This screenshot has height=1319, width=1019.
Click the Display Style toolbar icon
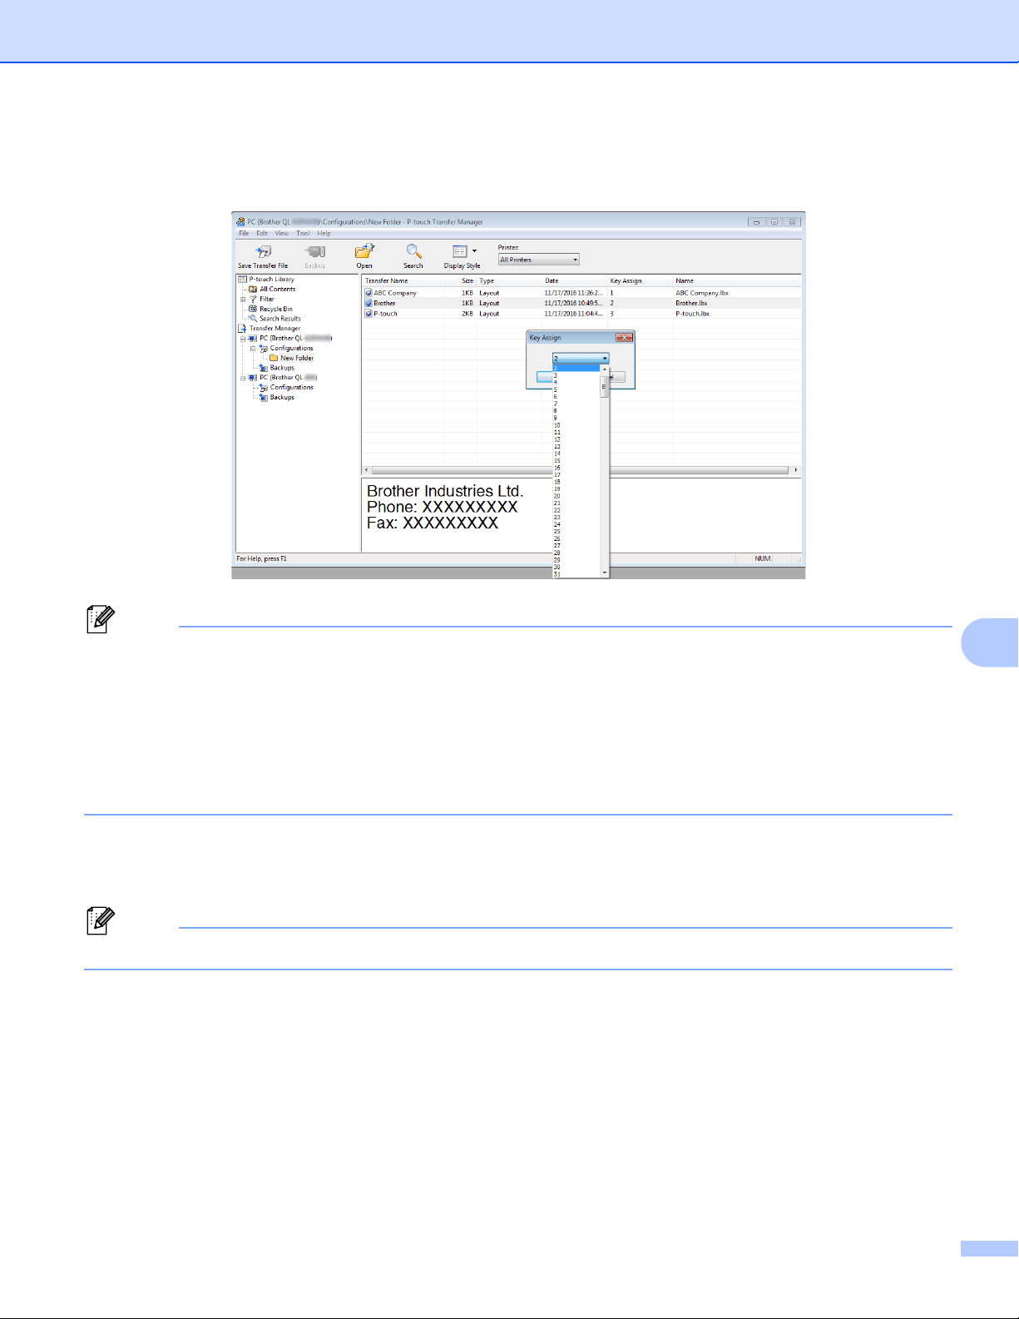click(459, 251)
